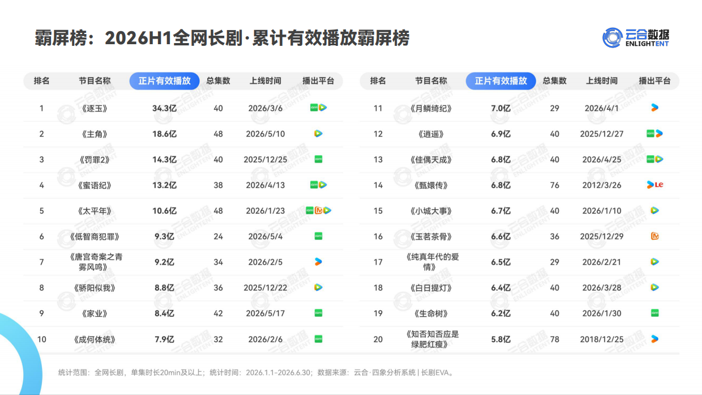Click the 2026/3/6 release date
Screen dimensions: 702x395
point(265,108)
